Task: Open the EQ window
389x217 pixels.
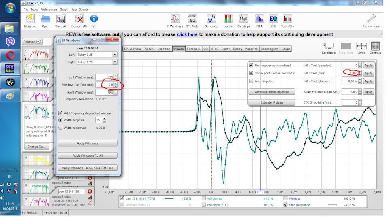Action: click(274, 19)
